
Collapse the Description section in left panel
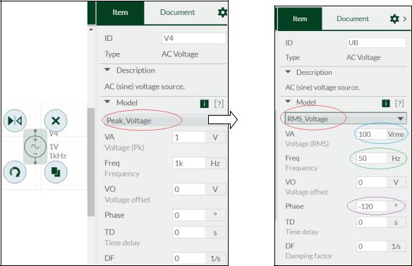point(107,70)
